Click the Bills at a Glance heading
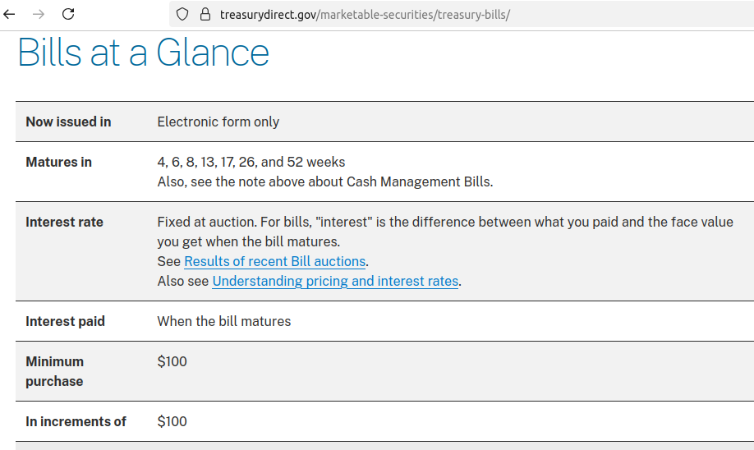754x450 pixels. tap(143, 53)
